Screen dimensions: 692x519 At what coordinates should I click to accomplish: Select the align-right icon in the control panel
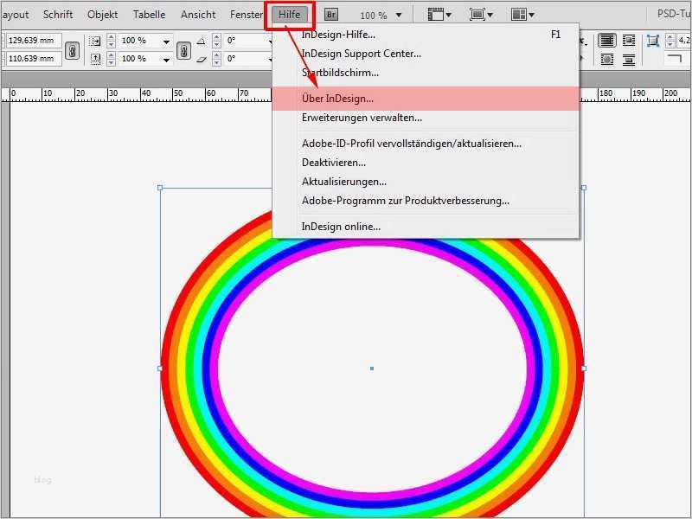coord(629,40)
